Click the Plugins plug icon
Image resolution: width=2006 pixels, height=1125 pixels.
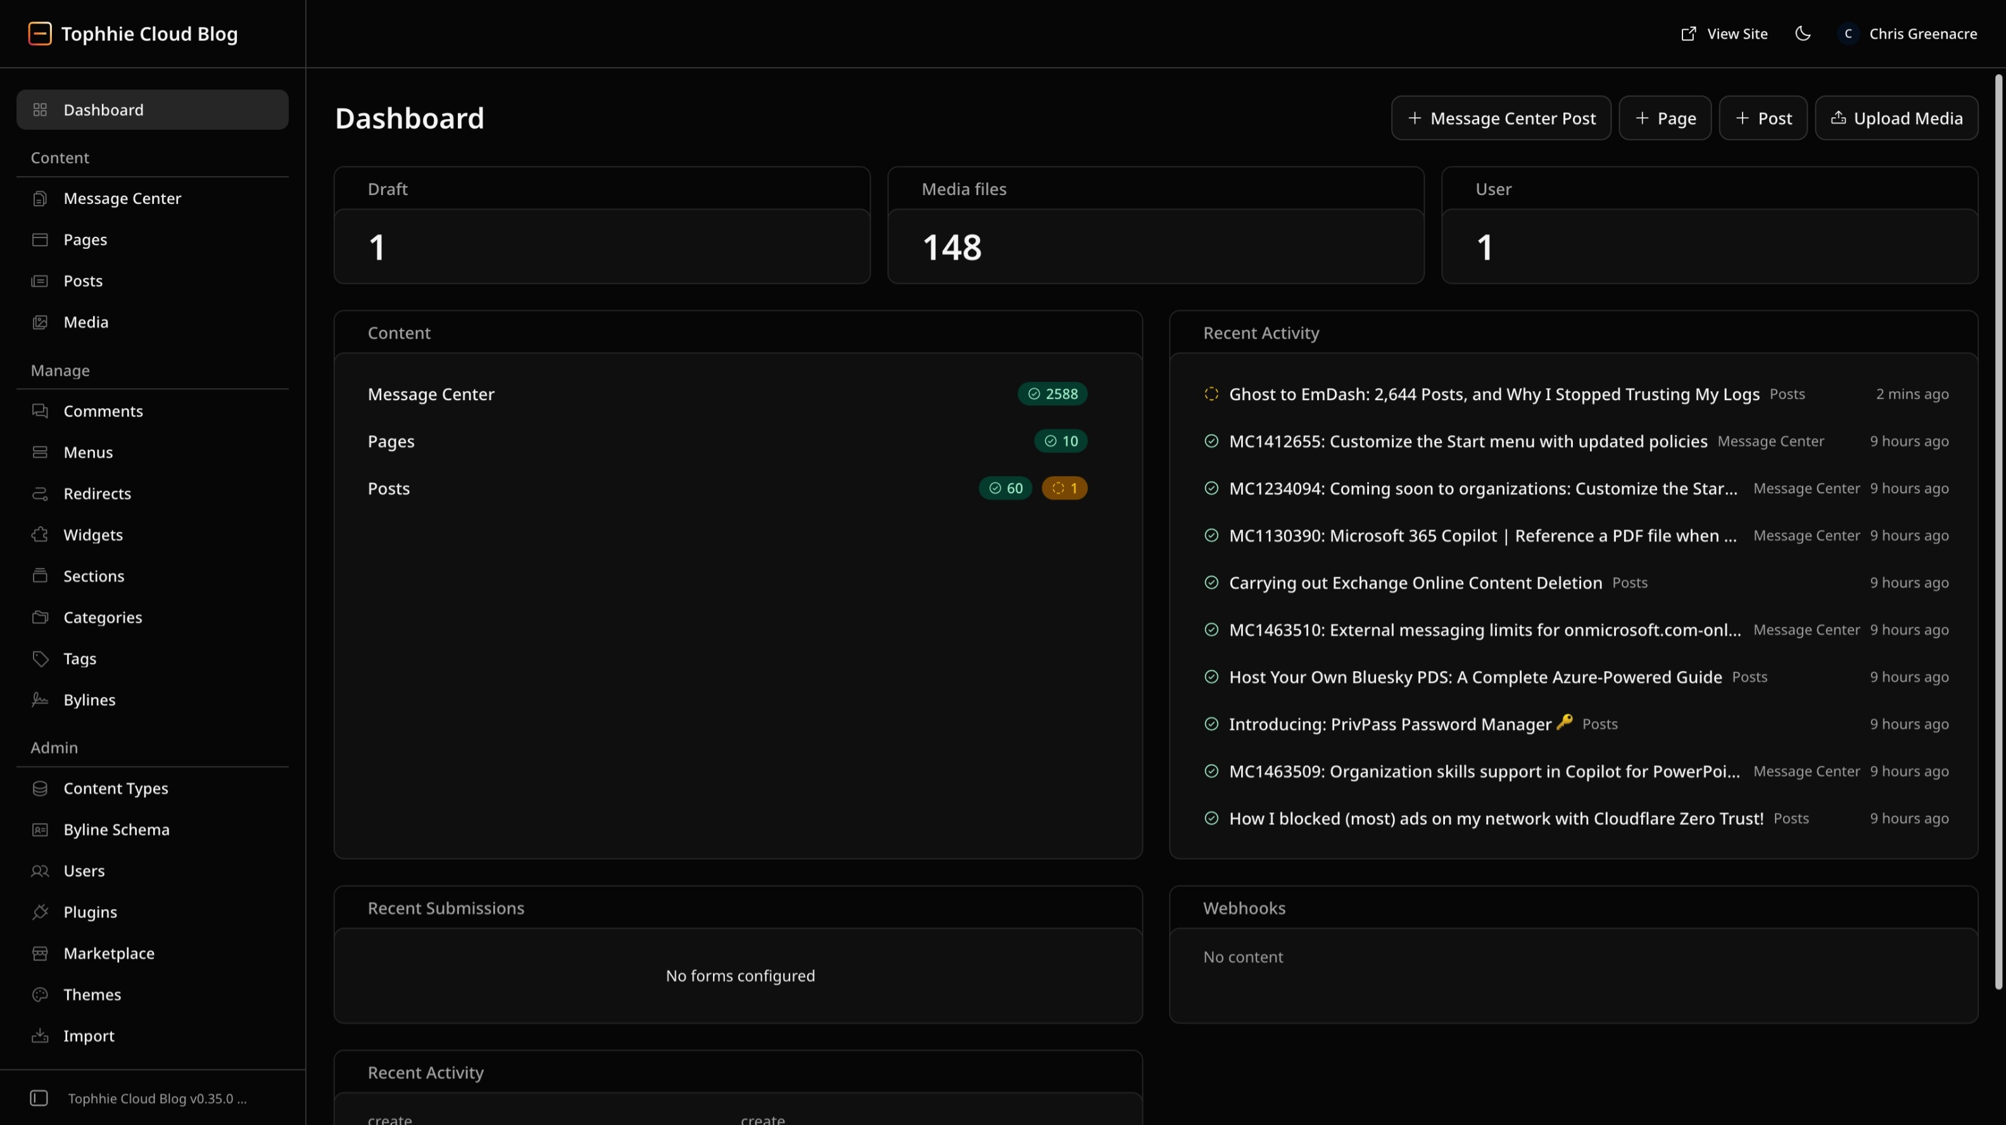click(x=40, y=912)
